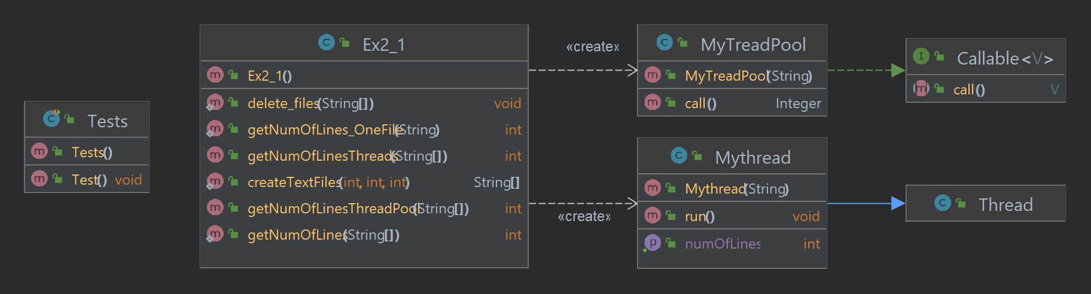The image size is (1091, 294).
Task: Click the method icon of MyTreadPool(String) constructor
Action: (653, 75)
